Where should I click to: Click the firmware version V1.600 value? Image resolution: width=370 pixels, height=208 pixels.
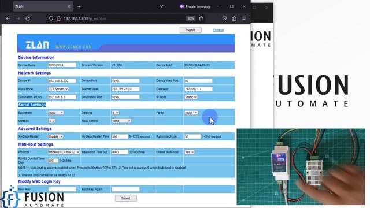click(117, 65)
